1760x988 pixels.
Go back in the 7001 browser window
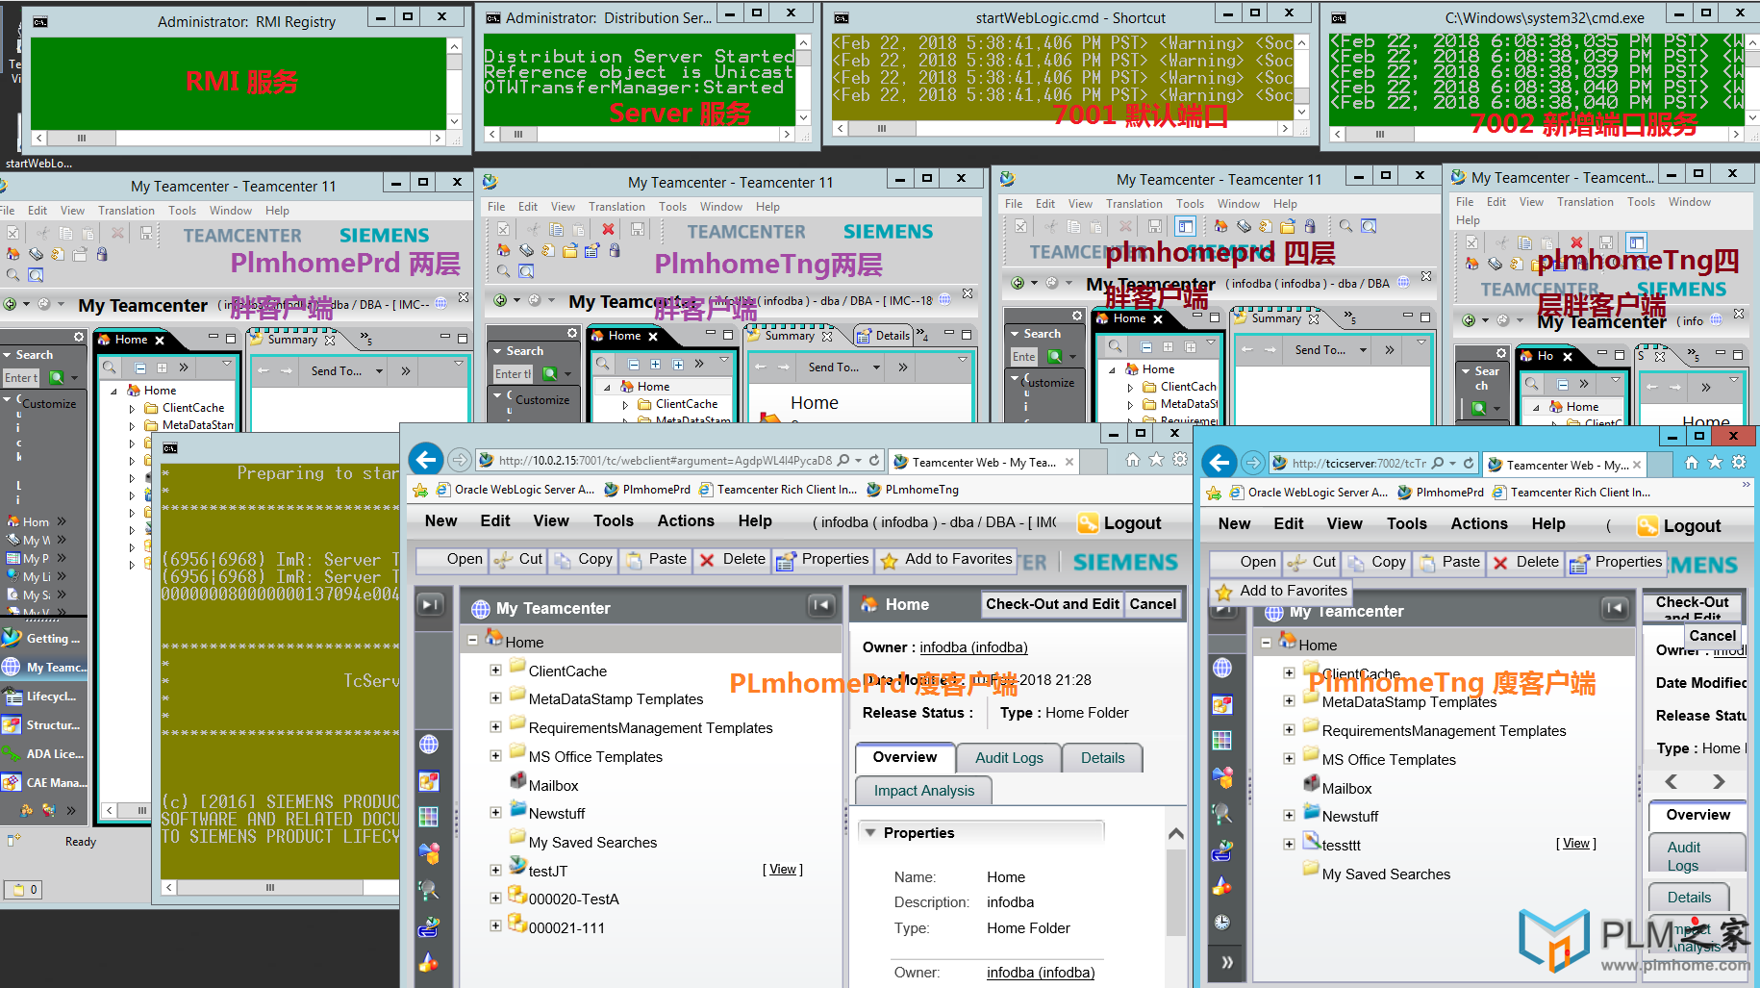(x=426, y=460)
